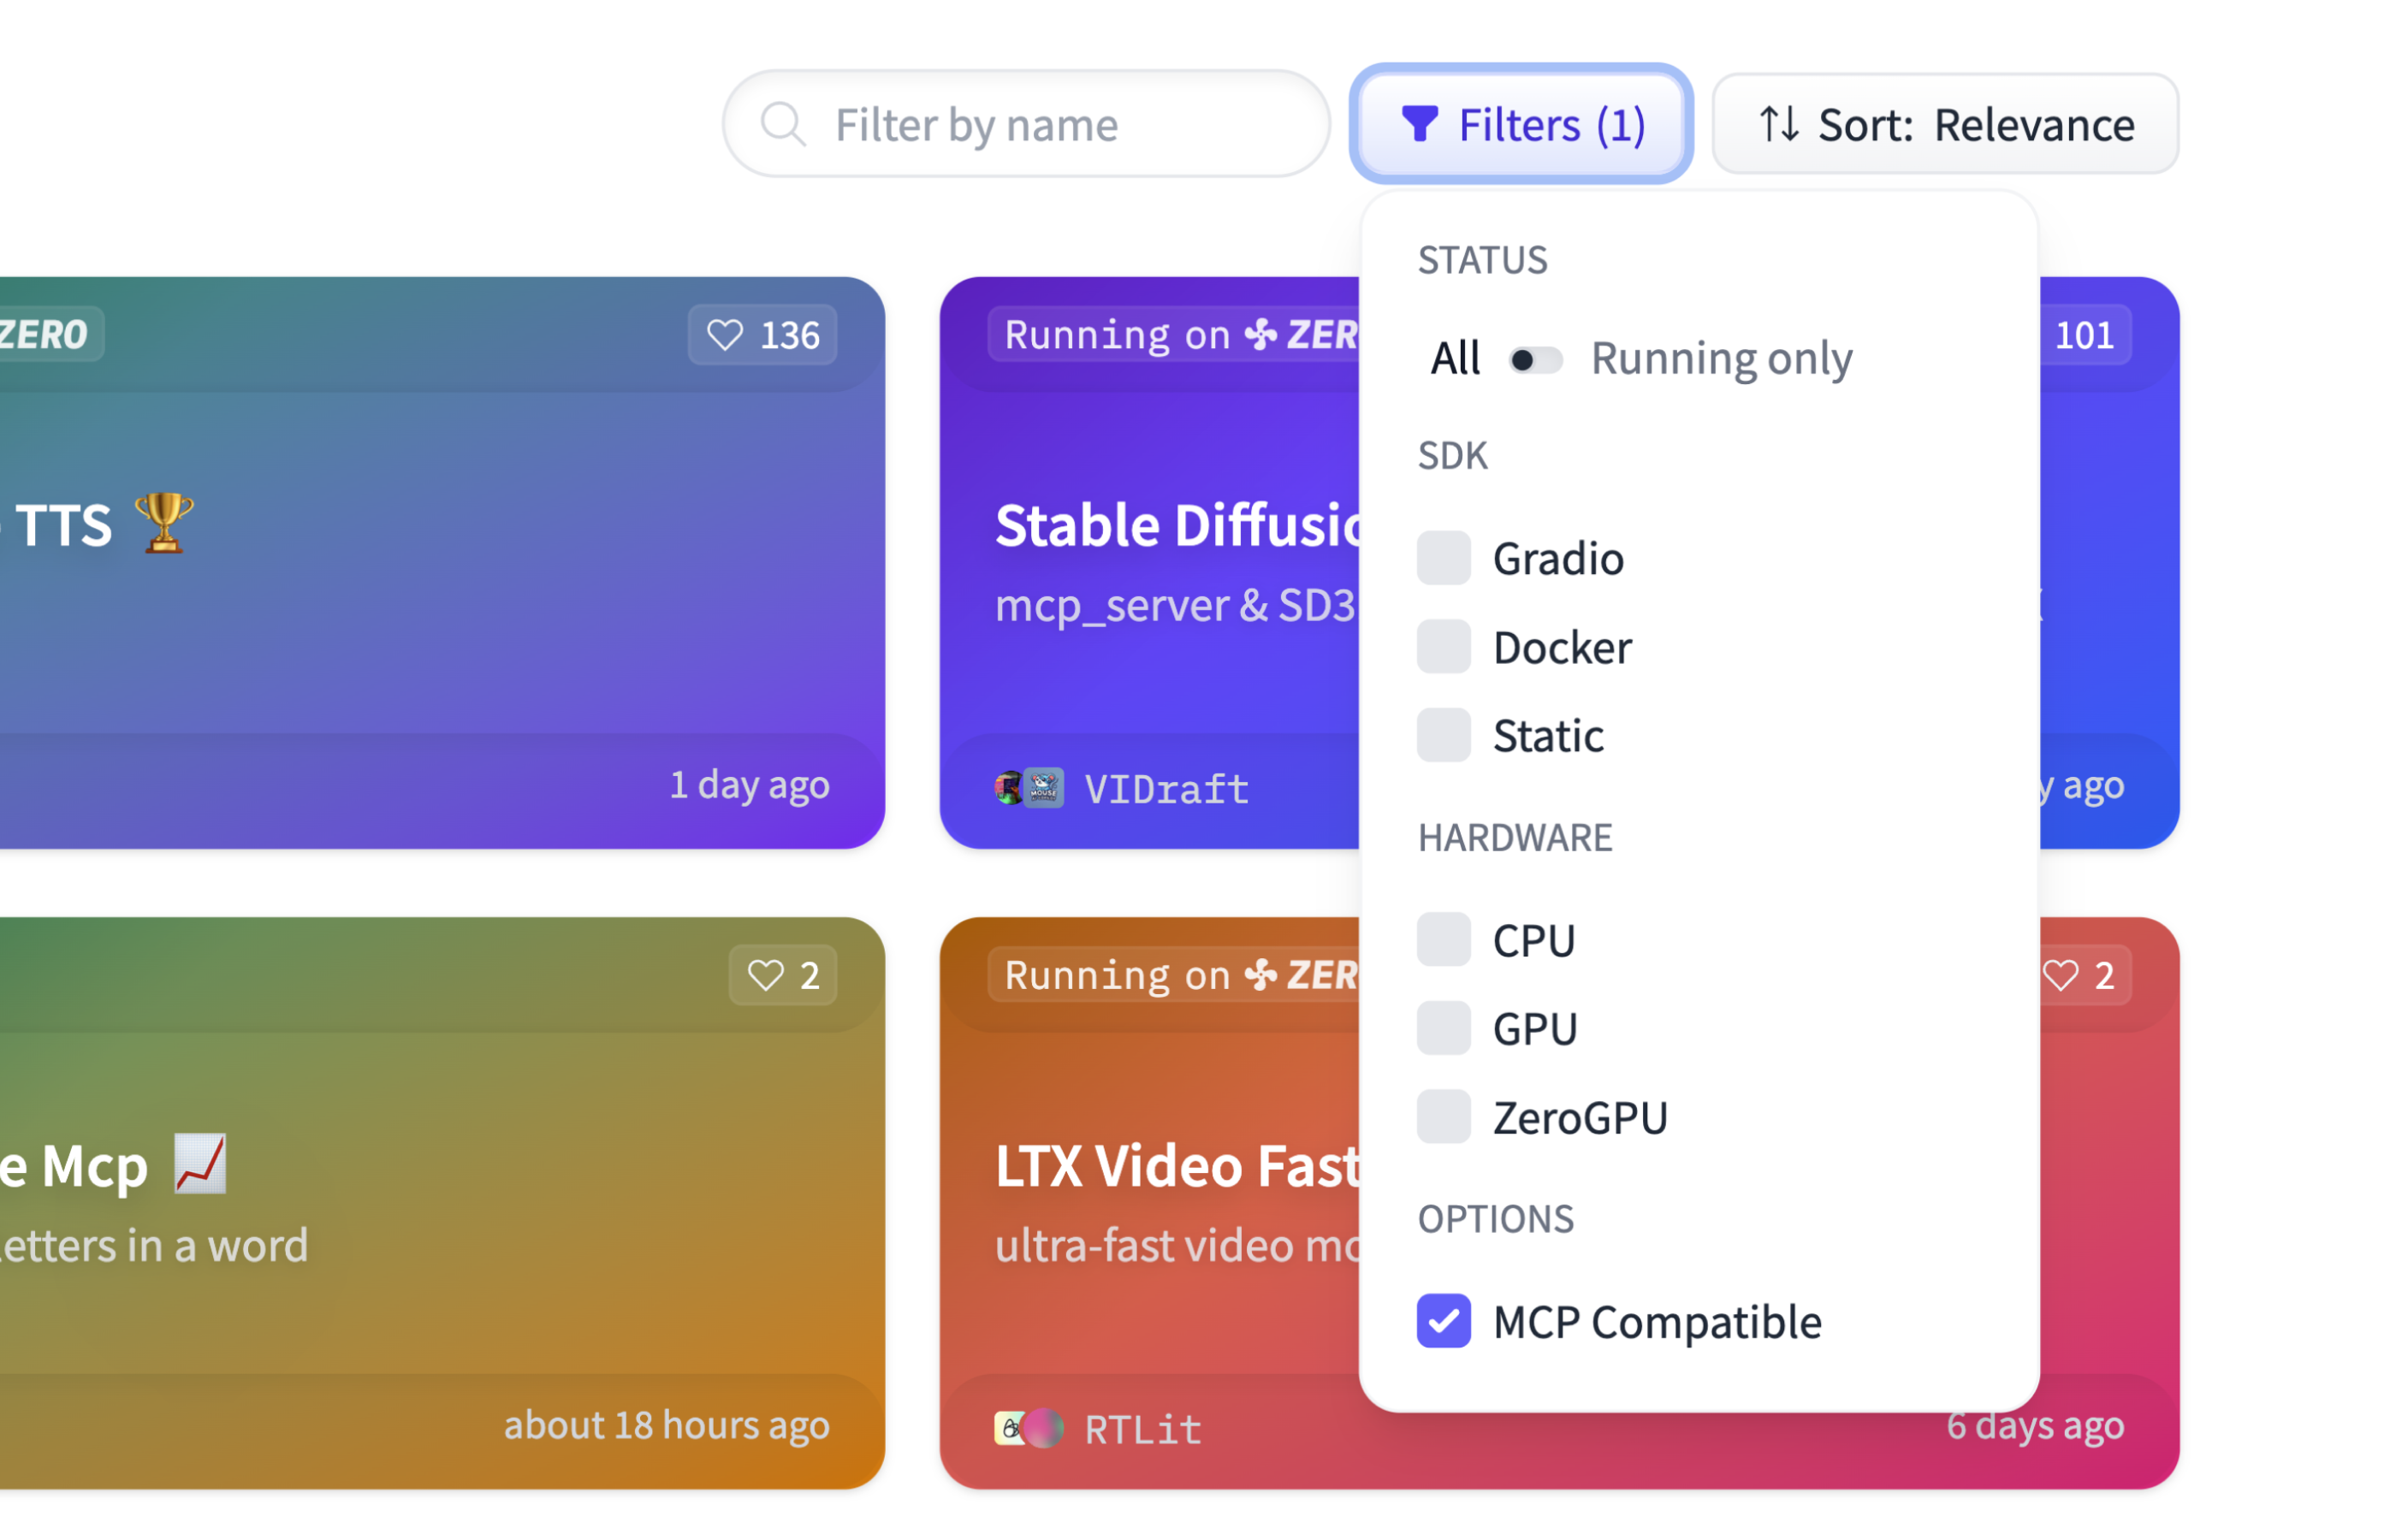The width and height of the screenshot is (2396, 1540).
Task: Open the Sort: Relevance dropdown
Action: click(1945, 125)
